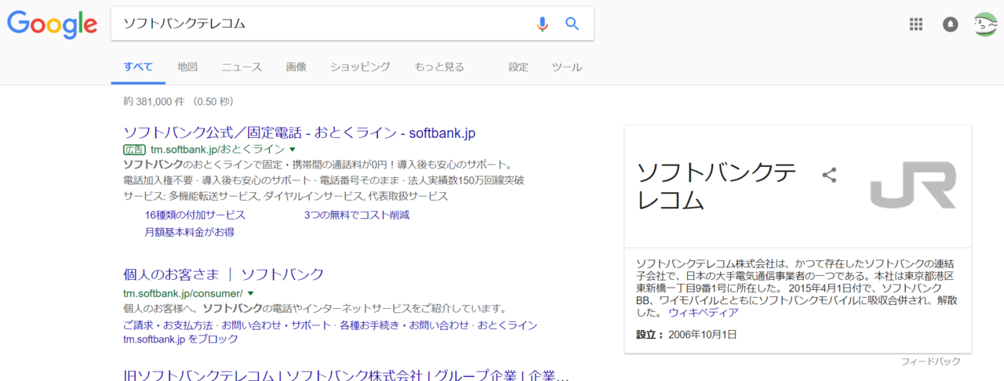Open the 16種類の付加サービス sitelink
The image size is (1004, 381).
tap(195, 215)
